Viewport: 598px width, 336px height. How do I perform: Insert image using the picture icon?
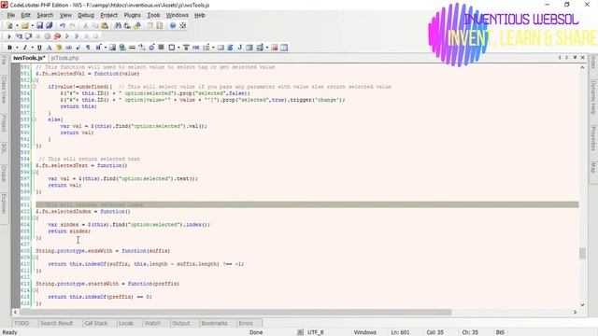tap(112, 48)
